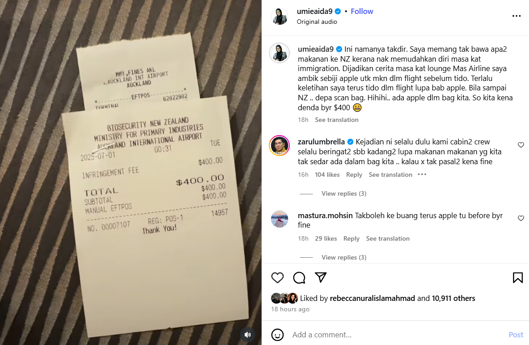Image resolution: width=529 pixels, height=345 pixels.
Task: Reply to zarulumbrella's comment
Action: pos(354,175)
